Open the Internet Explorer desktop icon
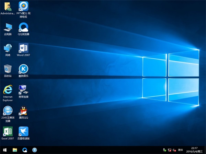This screenshot has width=206, height=154. point(8,90)
